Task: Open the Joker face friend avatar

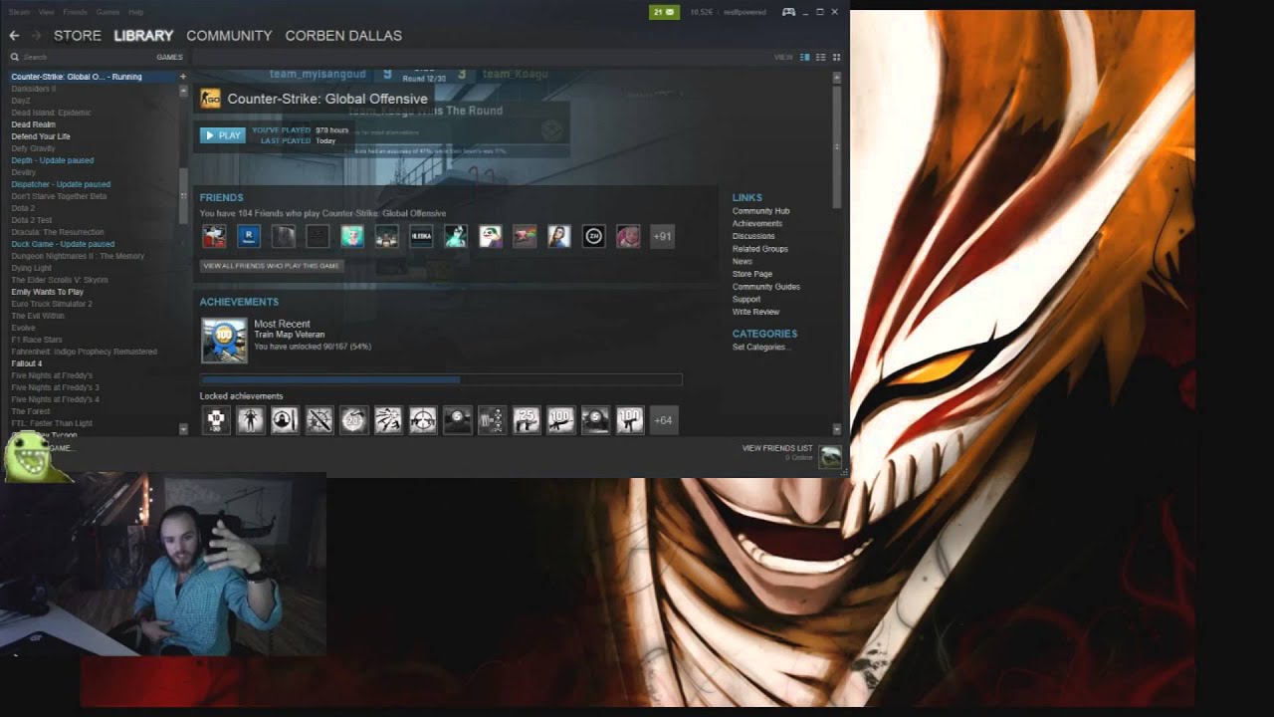Action: click(x=490, y=236)
